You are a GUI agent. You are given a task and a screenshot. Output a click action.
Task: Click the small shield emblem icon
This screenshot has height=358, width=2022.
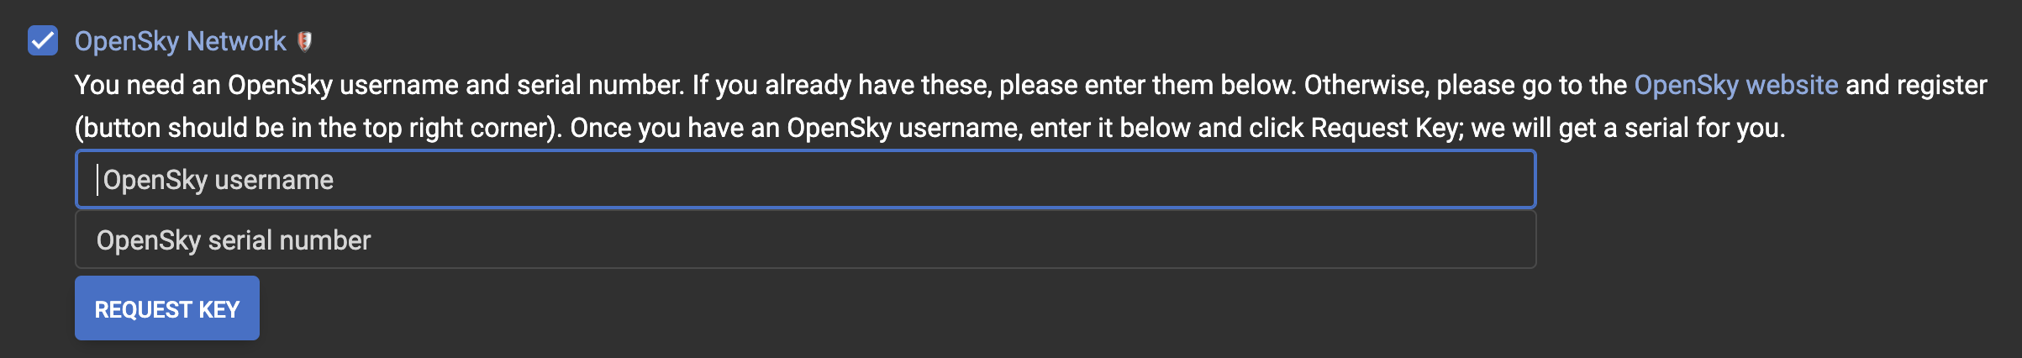tap(305, 41)
